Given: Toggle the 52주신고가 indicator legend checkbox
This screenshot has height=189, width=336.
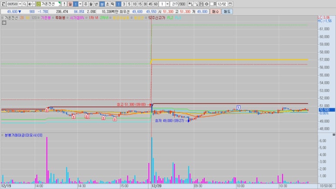Looking at the screenshot, I should pyautogui.click(x=146, y=18).
